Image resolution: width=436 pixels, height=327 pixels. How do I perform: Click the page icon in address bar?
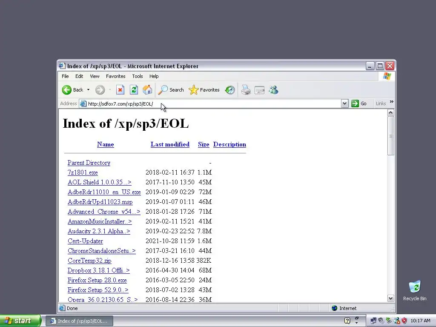(x=83, y=104)
